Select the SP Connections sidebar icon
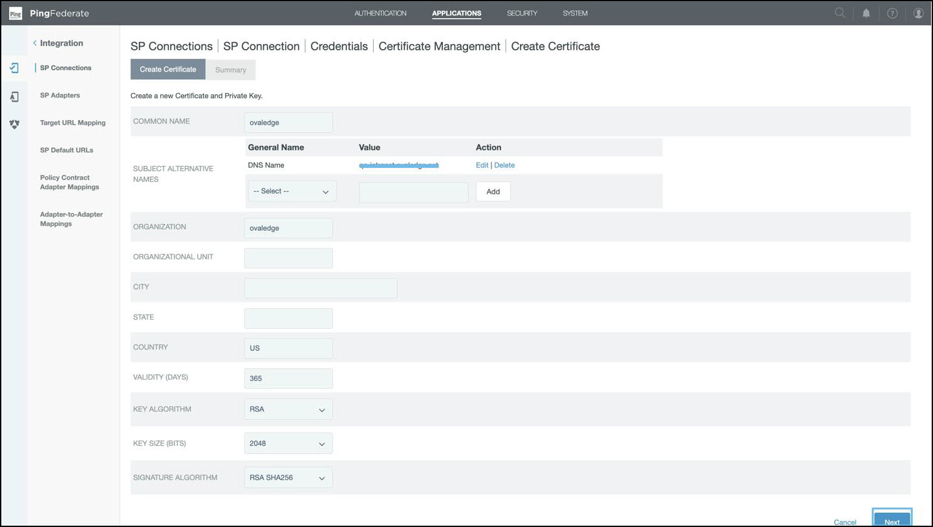 pos(14,68)
